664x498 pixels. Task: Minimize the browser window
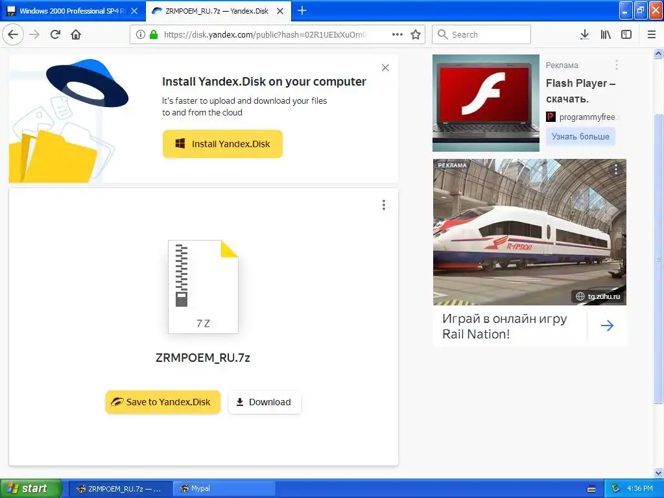tap(626, 10)
